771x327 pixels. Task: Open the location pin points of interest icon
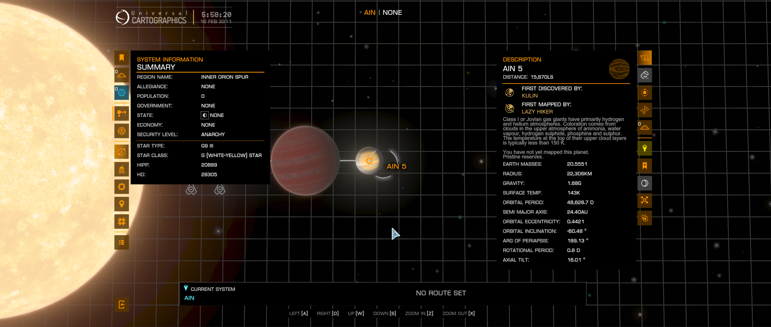tap(122, 204)
